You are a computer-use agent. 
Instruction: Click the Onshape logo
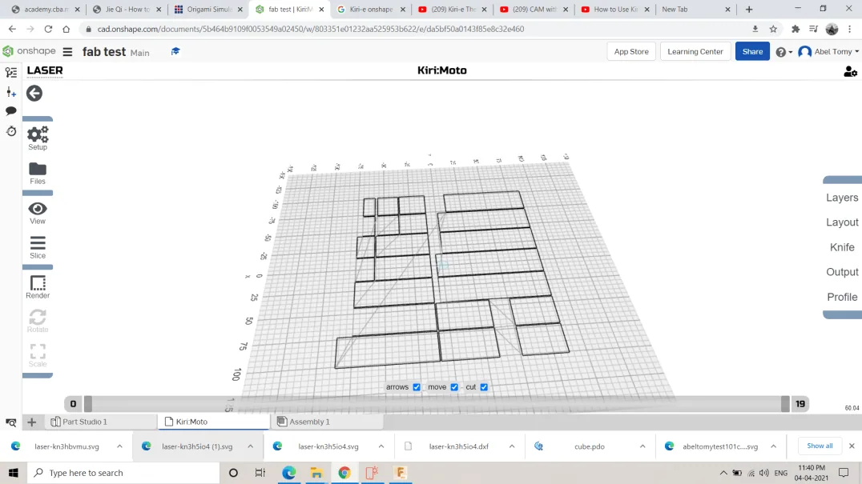point(29,51)
